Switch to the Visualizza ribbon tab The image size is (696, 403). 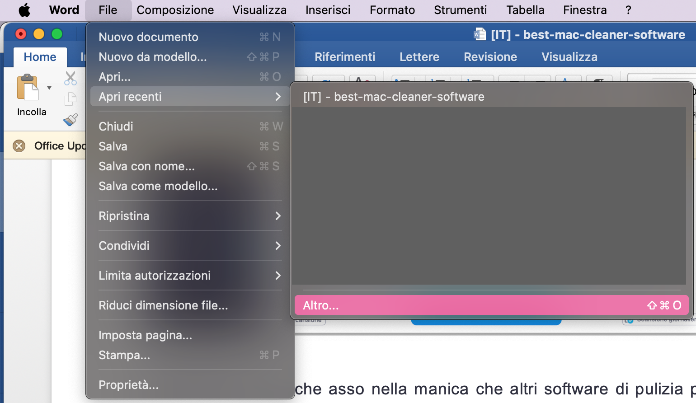[569, 57]
